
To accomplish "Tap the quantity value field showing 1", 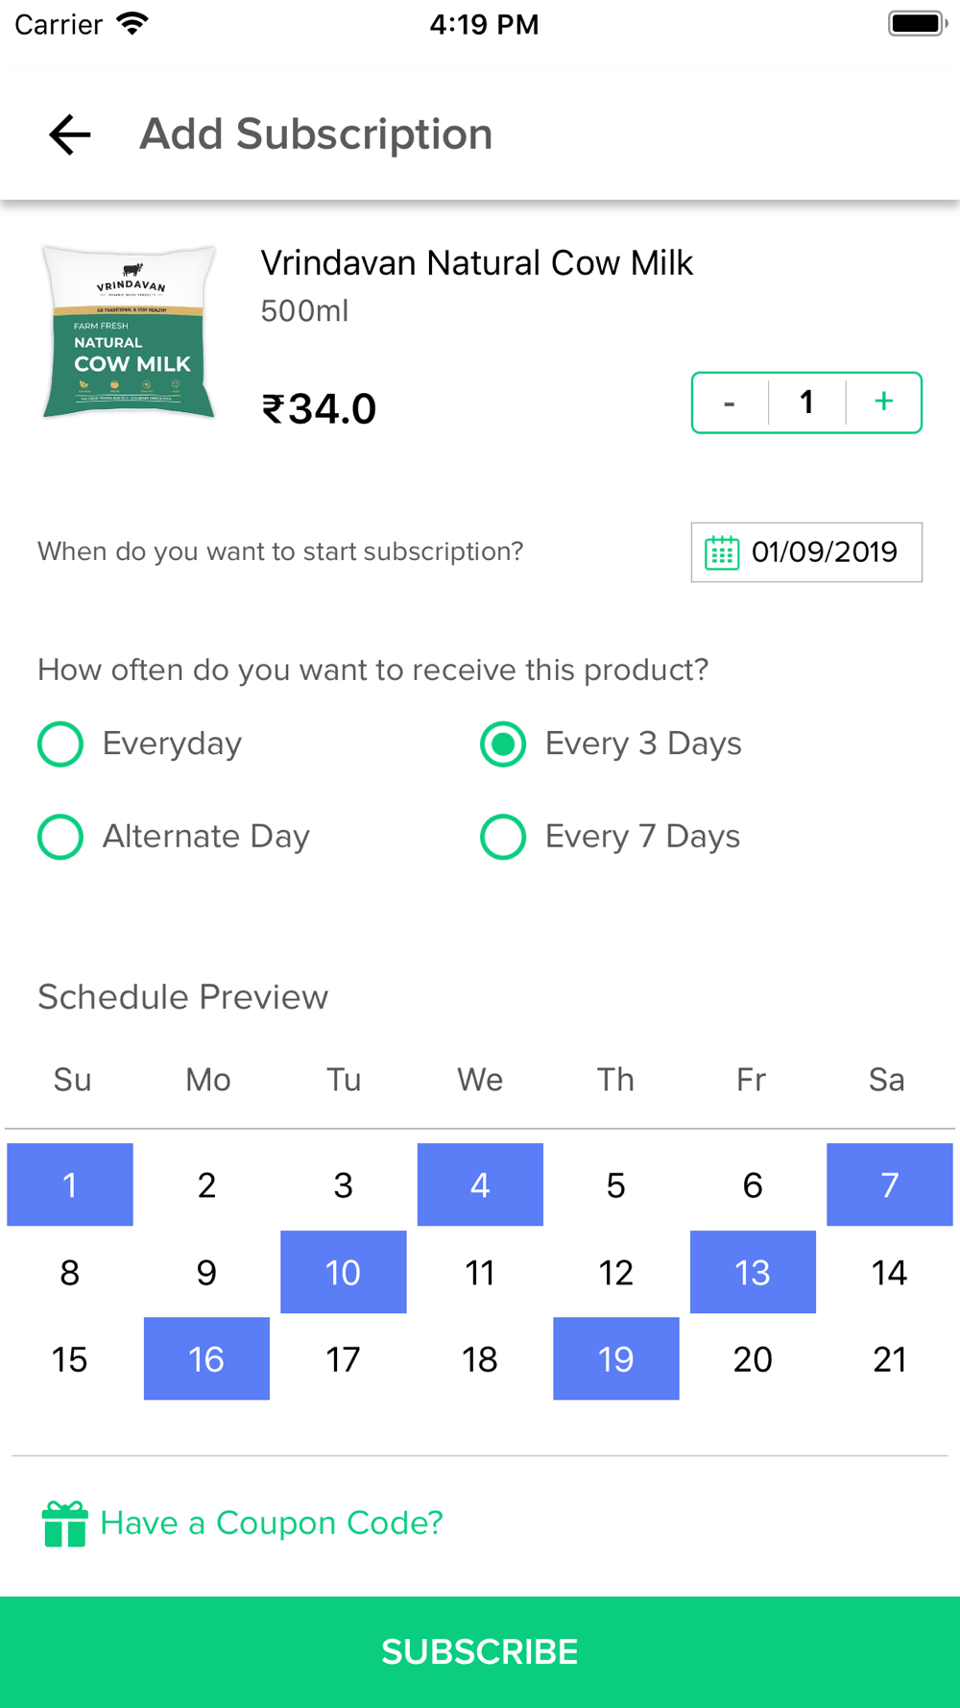I will (806, 402).
